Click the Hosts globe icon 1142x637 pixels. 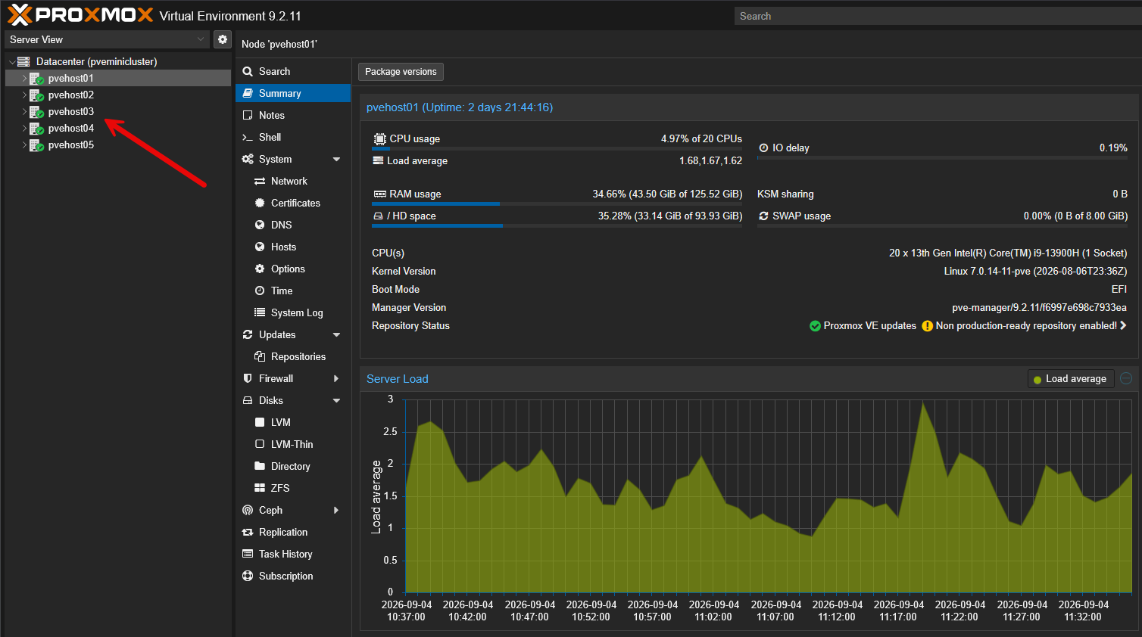(260, 247)
